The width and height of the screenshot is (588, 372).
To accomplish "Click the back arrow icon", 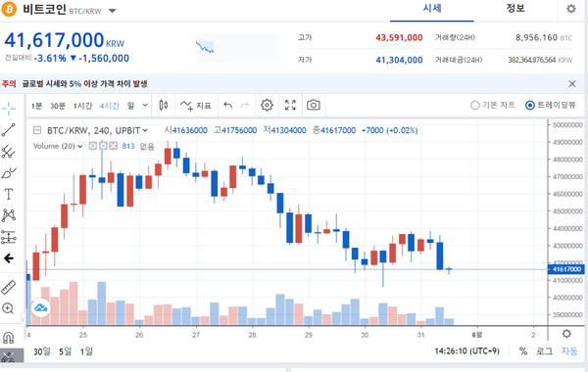I will pos(9,258).
